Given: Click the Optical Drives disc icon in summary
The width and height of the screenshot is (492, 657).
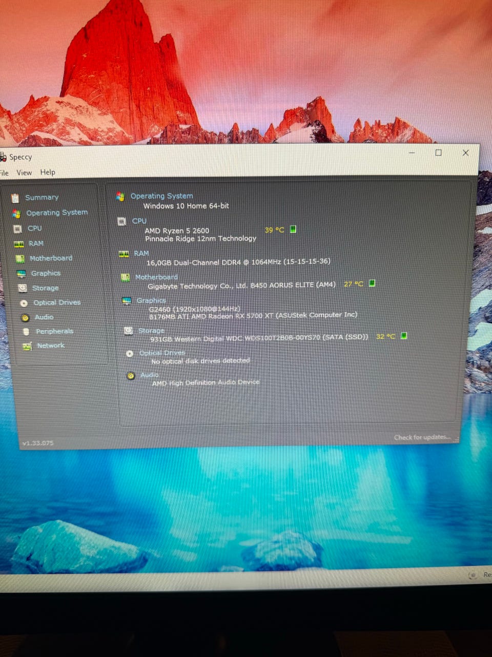Looking at the screenshot, I should [x=130, y=353].
